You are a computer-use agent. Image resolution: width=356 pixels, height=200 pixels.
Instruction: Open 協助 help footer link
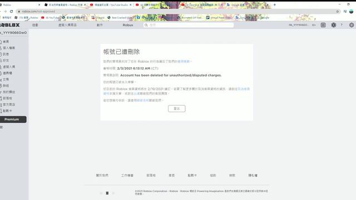(x=213, y=176)
